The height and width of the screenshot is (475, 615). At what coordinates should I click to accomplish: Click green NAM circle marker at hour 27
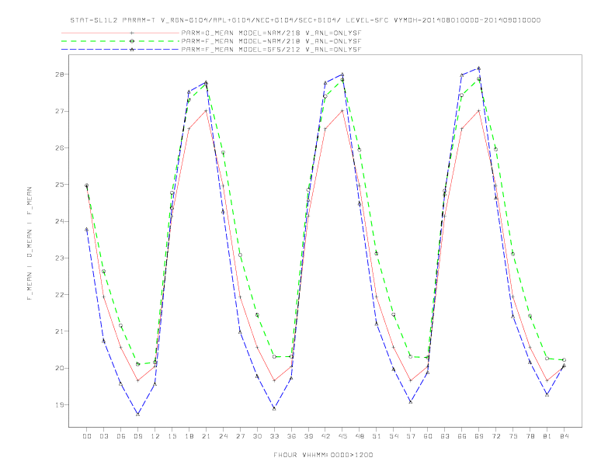240,255
